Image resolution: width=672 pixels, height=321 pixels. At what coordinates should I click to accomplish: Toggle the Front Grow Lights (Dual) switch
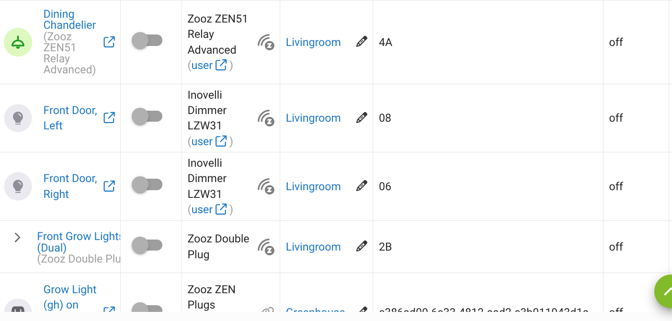147,245
